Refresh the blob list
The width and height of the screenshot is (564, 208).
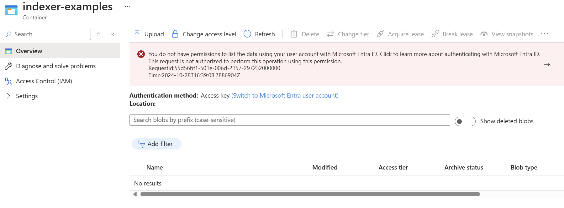(x=265, y=34)
